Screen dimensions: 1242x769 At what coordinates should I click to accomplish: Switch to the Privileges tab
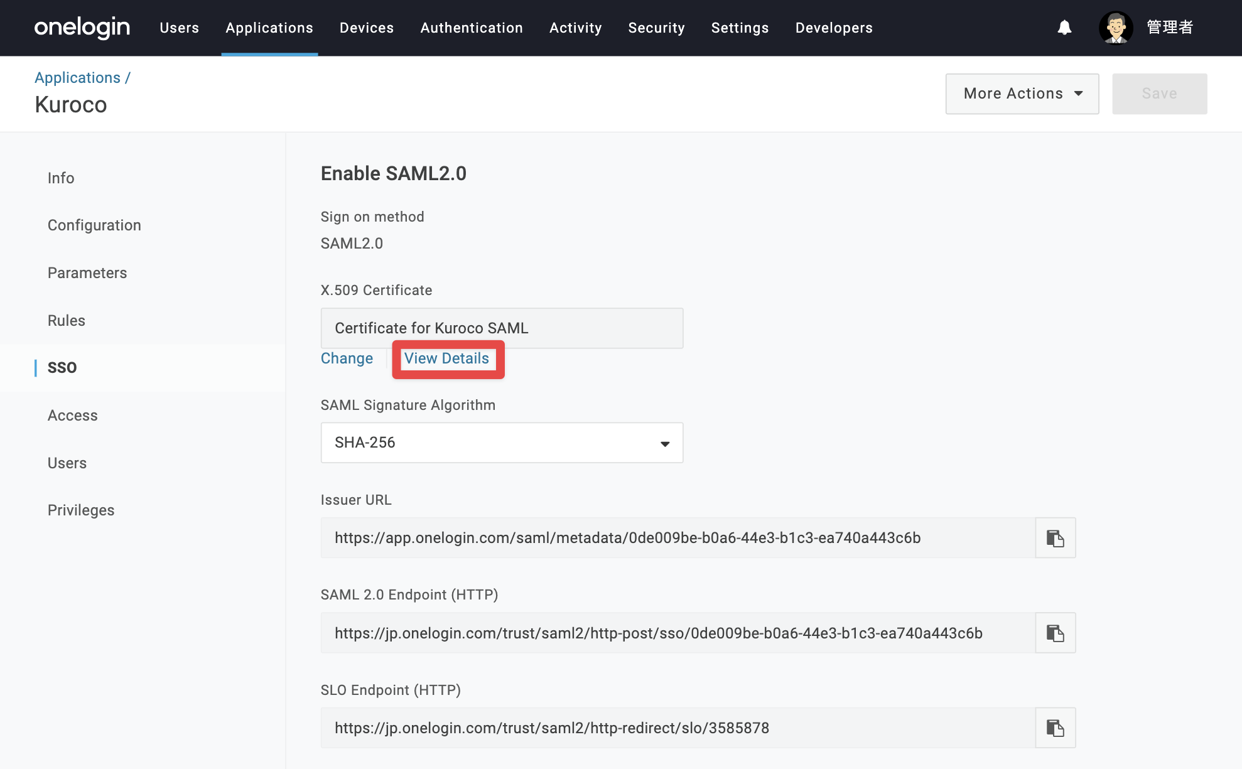click(81, 510)
